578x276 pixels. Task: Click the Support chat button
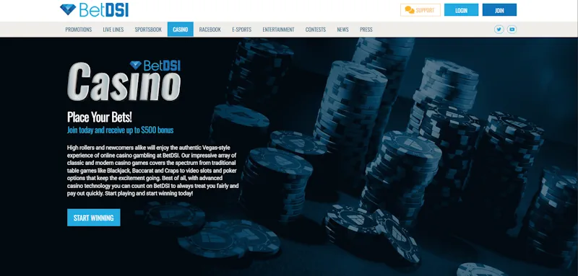click(x=420, y=10)
